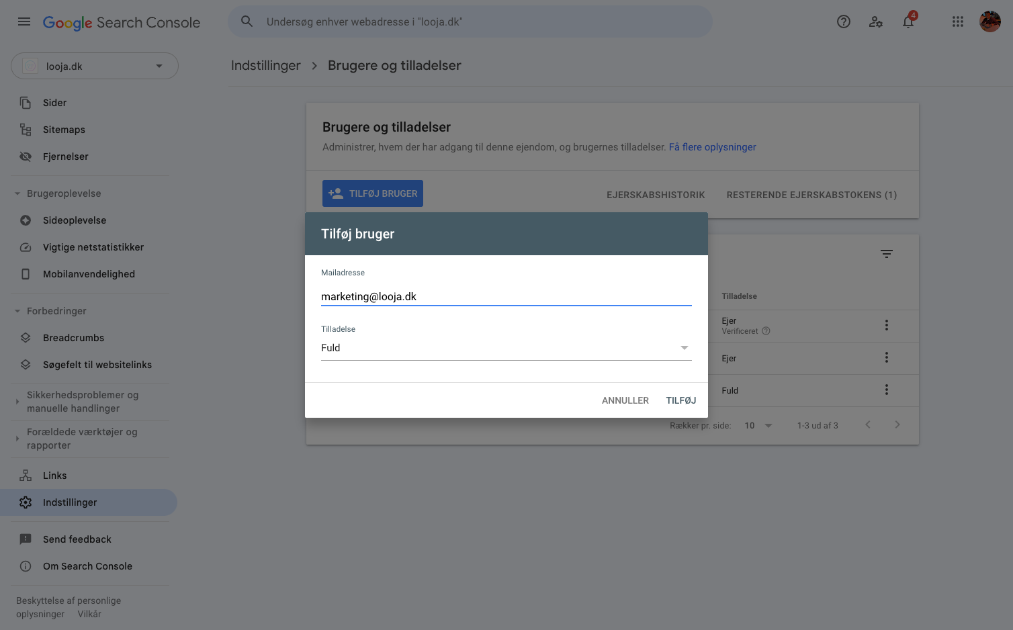Click the TILFØJ BRUGER button
1013x630 pixels.
(373, 193)
